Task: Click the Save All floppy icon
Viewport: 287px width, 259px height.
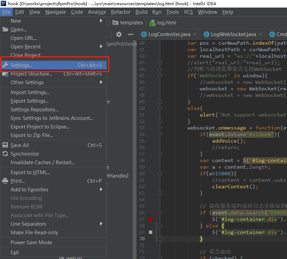Action: [5, 145]
